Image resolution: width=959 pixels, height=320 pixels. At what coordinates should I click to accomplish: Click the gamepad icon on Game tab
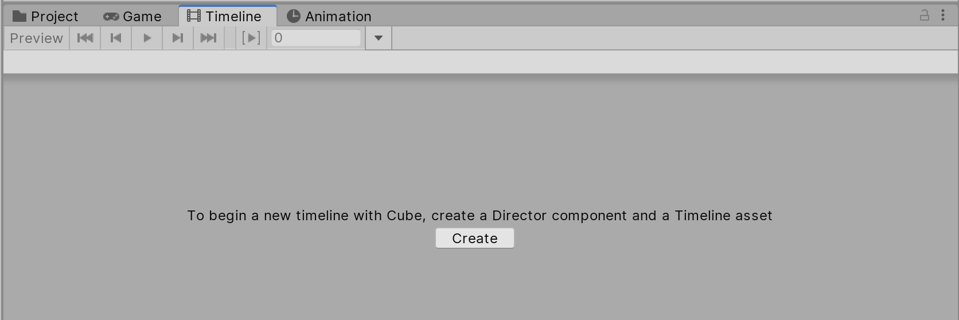111,17
